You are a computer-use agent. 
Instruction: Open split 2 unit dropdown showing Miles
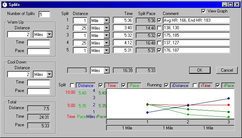(x=106, y=28)
